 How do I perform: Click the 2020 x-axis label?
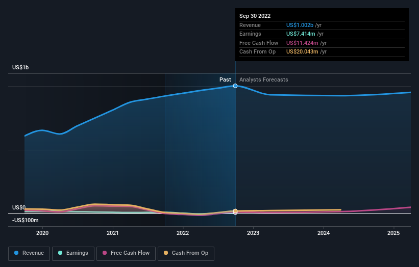coord(42,233)
